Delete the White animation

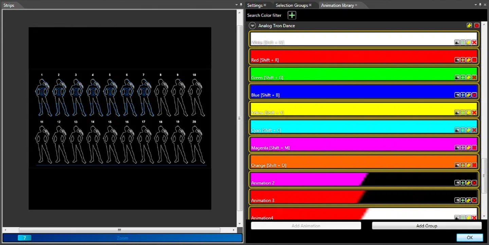(474, 42)
